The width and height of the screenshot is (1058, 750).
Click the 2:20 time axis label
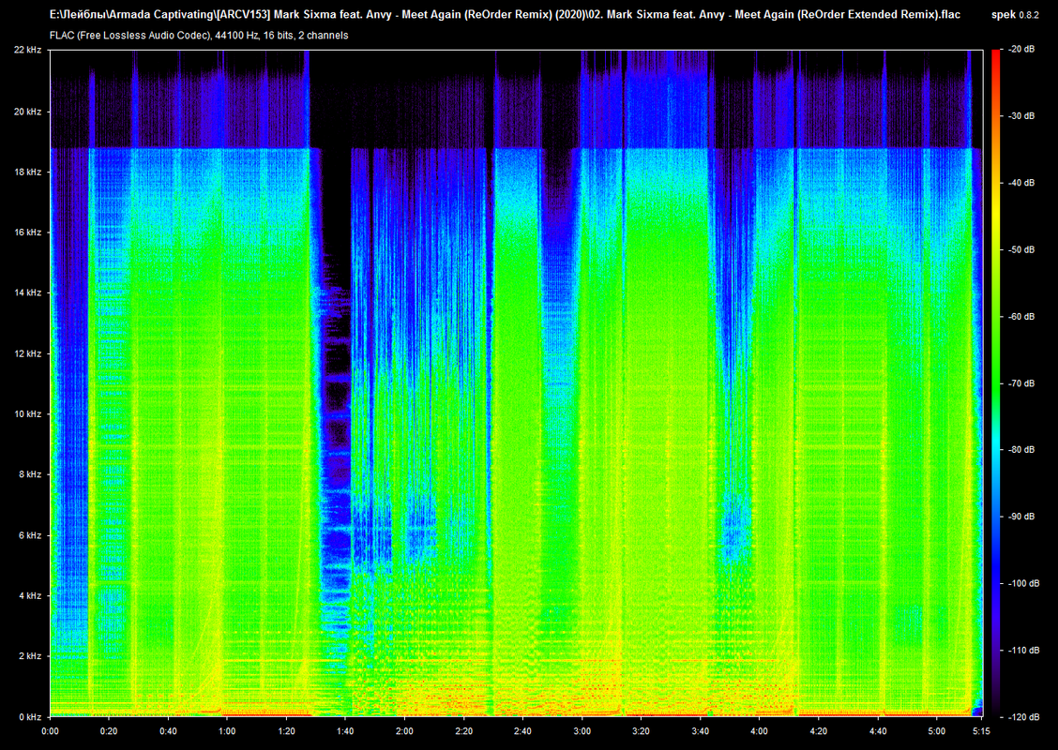point(463,731)
